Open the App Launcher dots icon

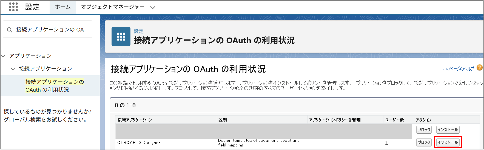pos(13,7)
